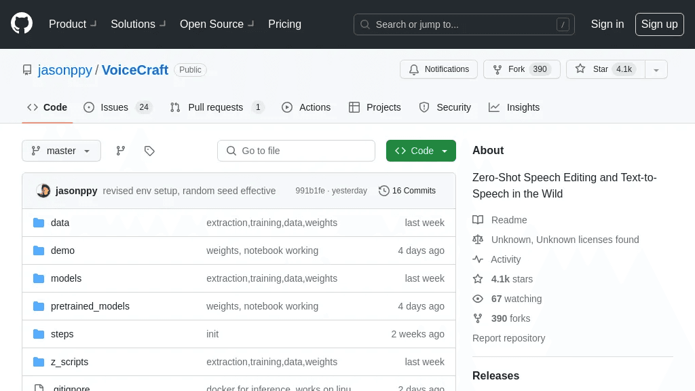Screen dimensions: 695x391
Task: Open the master branch selector dropdown
Action: coord(61,151)
